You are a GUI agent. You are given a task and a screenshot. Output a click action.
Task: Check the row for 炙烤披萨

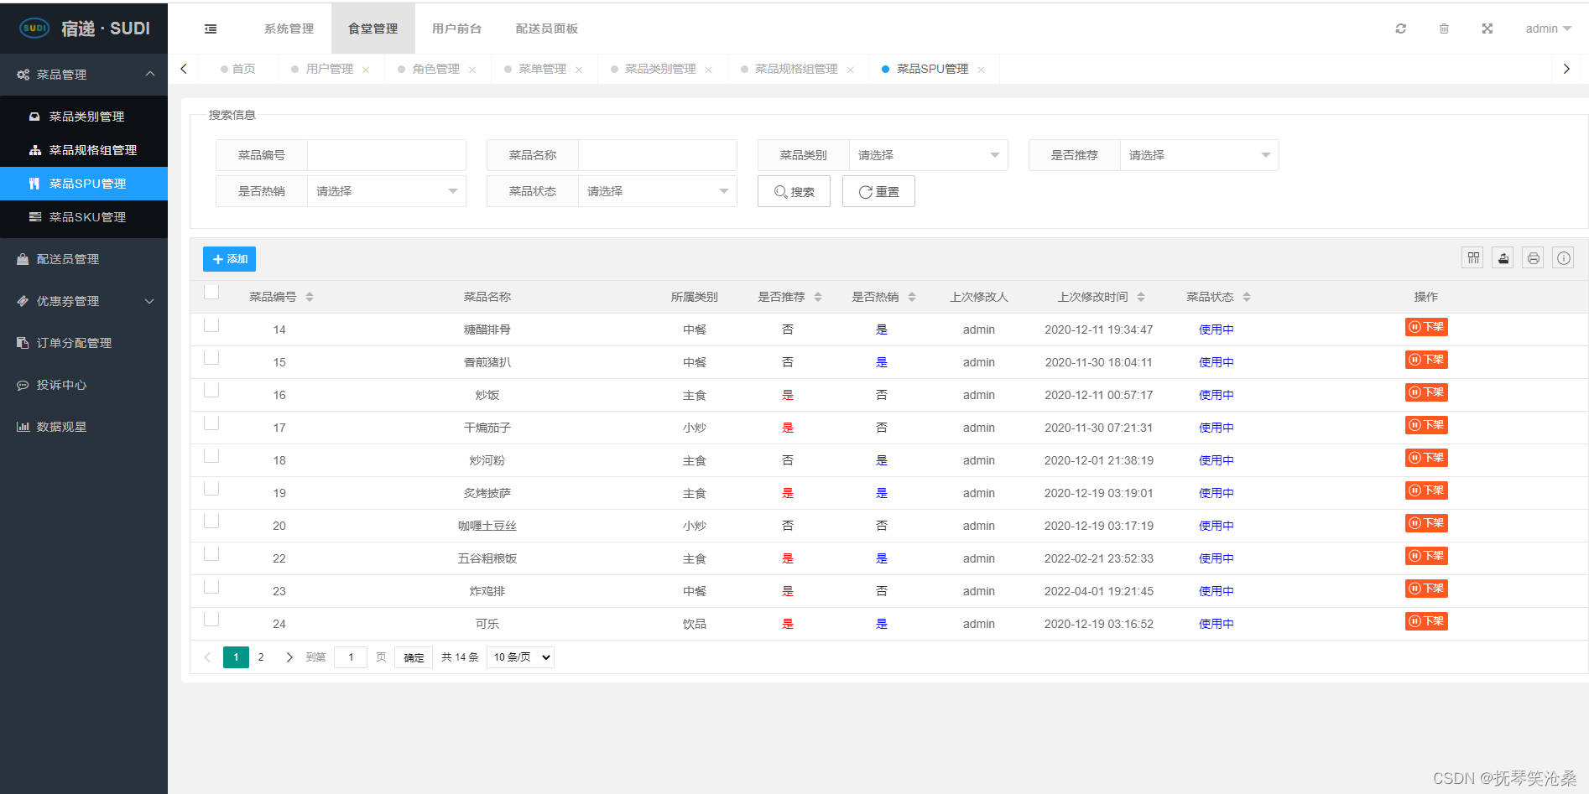tap(211, 488)
